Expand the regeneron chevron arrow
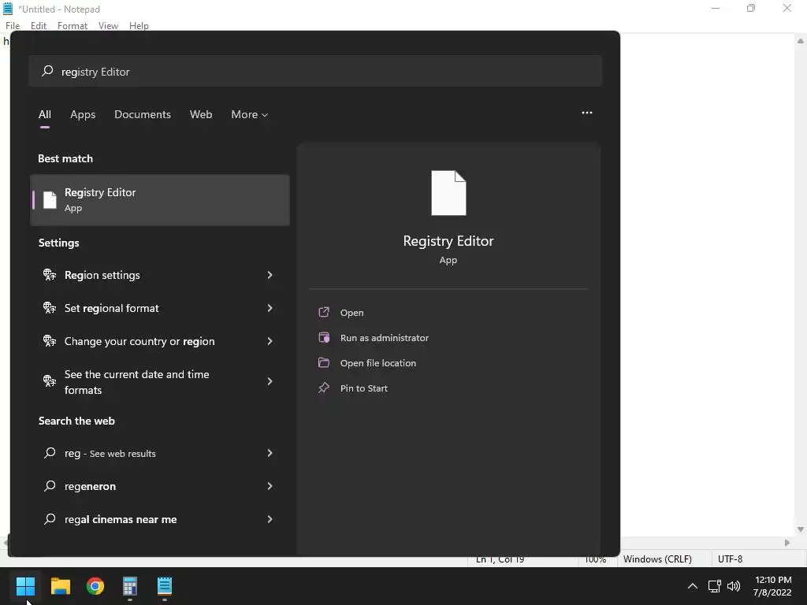Screen dimensions: 807x605 point(270,485)
